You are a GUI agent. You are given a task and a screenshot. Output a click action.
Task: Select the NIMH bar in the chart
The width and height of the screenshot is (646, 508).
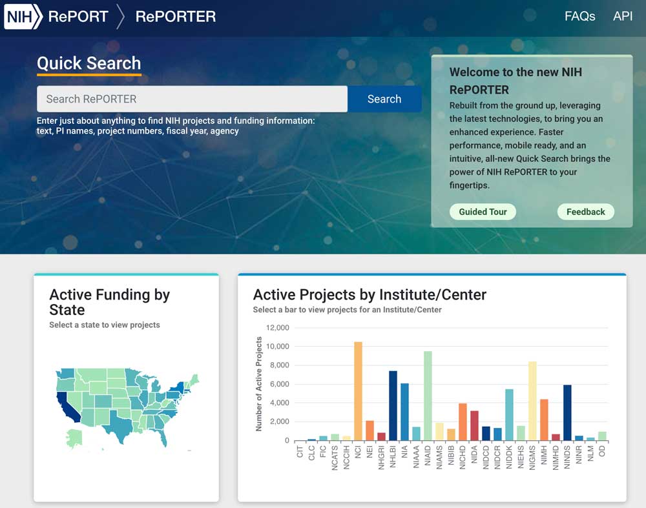(x=544, y=420)
